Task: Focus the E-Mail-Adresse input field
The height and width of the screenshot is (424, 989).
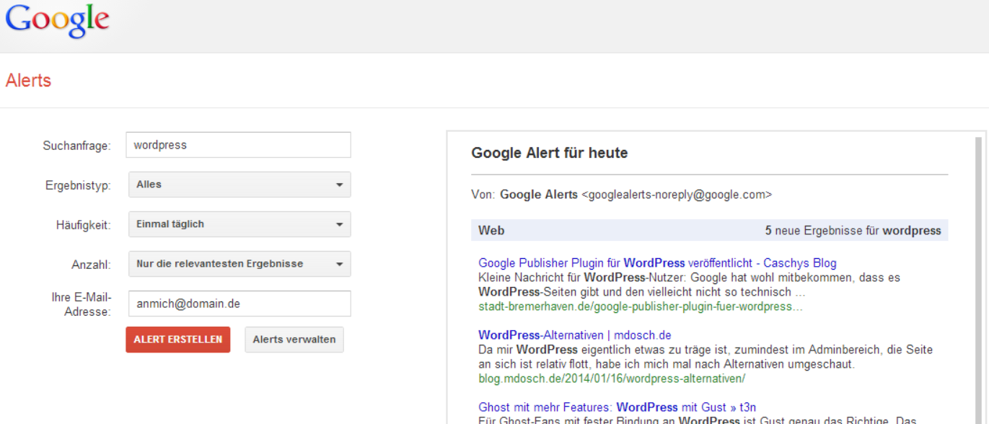Action: pos(239,304)
